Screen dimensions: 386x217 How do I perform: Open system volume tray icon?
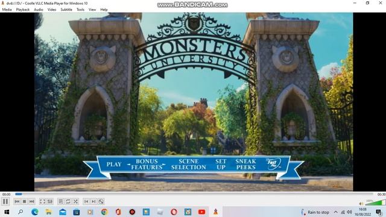click(x=349, y=212)
